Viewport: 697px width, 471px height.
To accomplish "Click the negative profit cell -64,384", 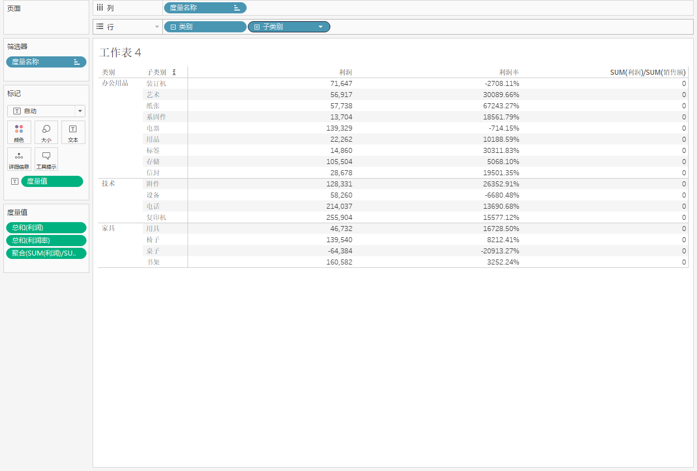I will [340, 251].
